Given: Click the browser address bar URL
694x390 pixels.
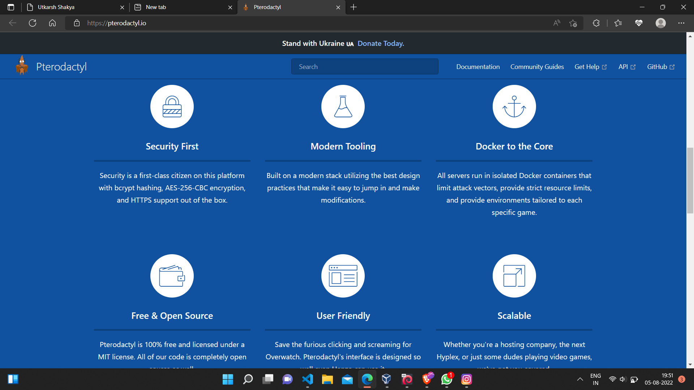Looking at the screenshot, I should pos(117,23).
